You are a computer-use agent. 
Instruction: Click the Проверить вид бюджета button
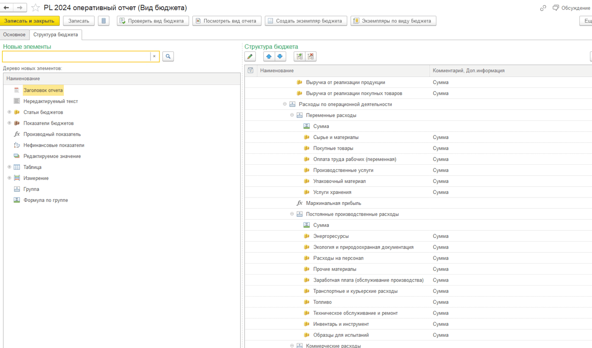click(x=153, y=21)
